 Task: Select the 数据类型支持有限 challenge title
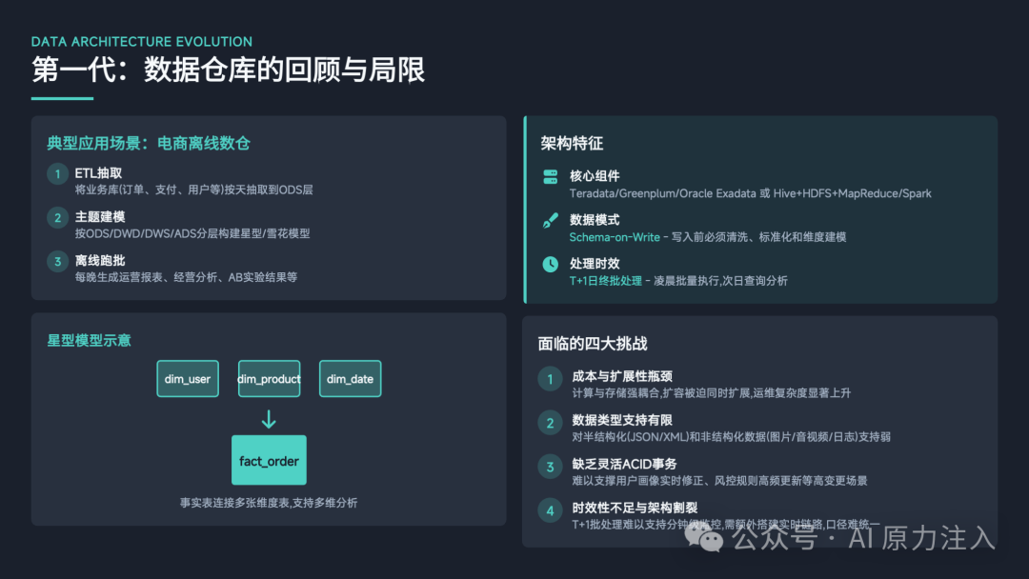[x=622, y=420]
